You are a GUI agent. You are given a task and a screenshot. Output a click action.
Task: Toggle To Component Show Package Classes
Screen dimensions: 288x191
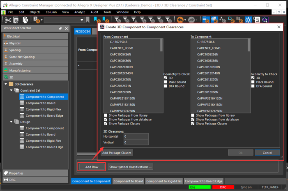click(x=193, y=123)
